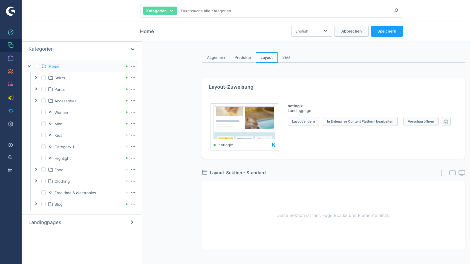This screenshot has height=264, width=470.
Task: Click the Abbrechen button
Action: click(x=351, y=31)
